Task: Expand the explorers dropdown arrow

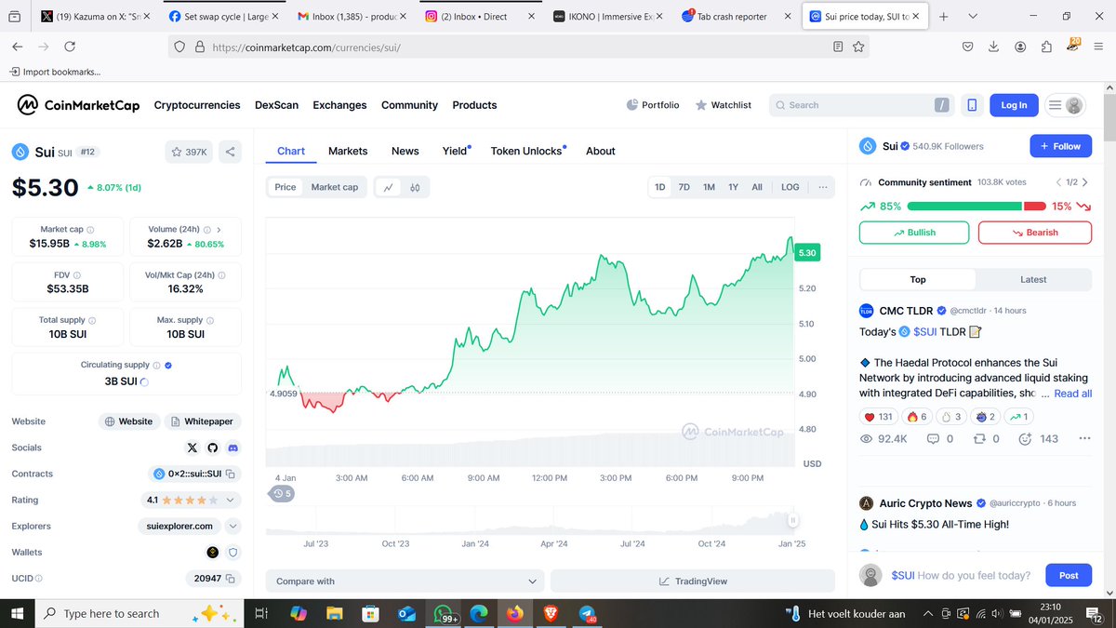Action: (232, 526)
